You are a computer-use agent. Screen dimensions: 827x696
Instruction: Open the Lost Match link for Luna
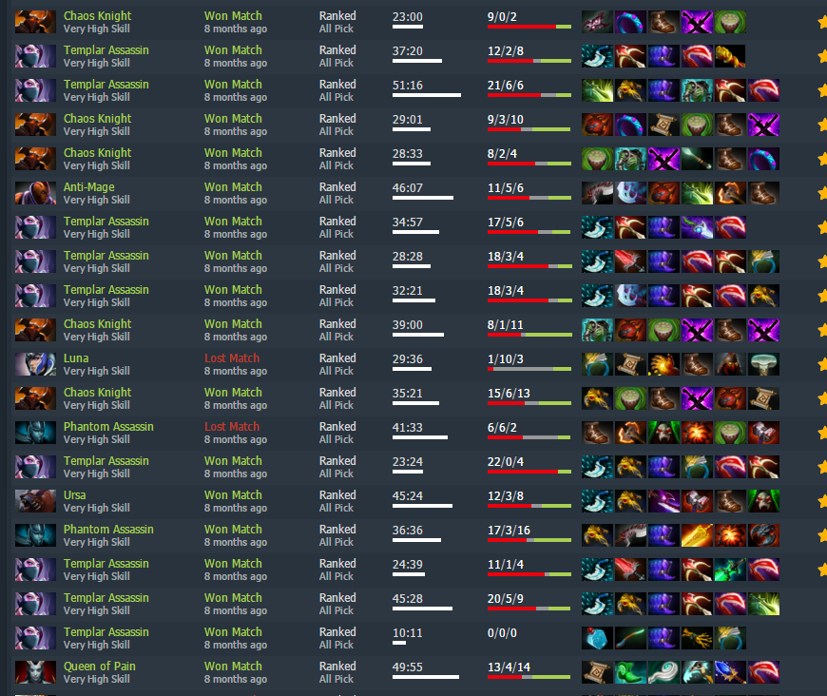click(x=232, y=358)
